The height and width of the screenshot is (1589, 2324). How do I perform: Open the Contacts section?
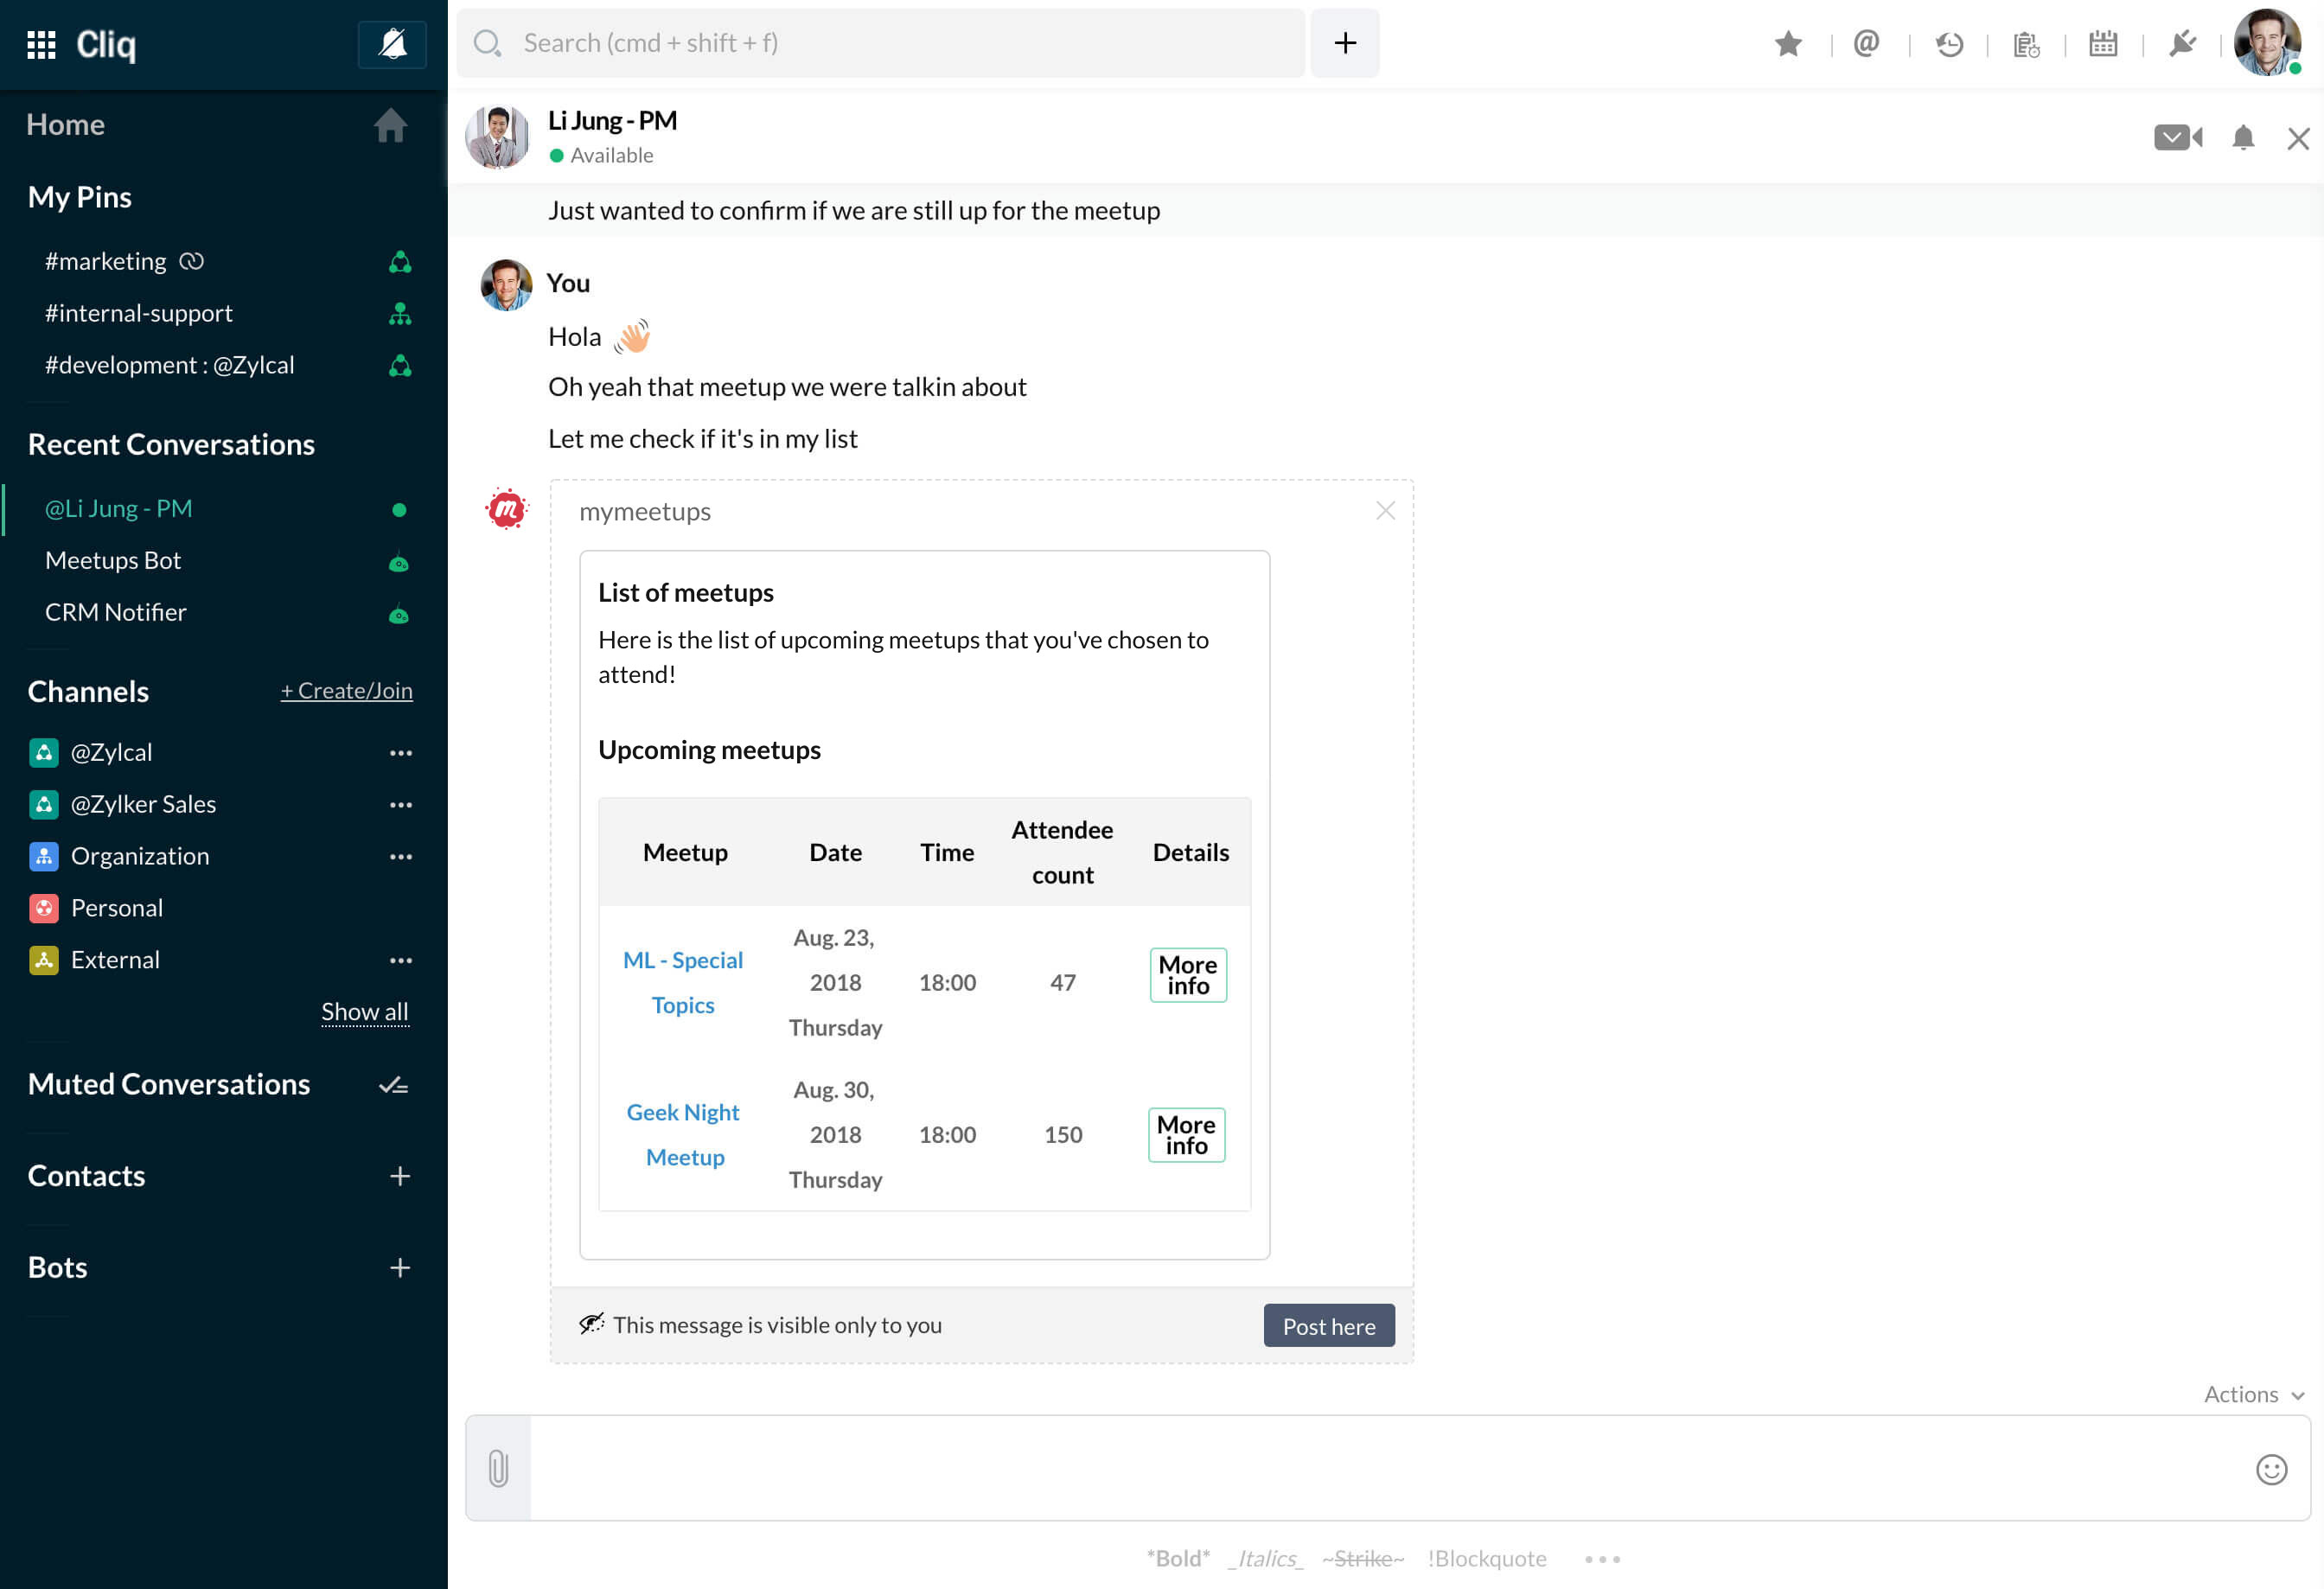point(87,1176)
